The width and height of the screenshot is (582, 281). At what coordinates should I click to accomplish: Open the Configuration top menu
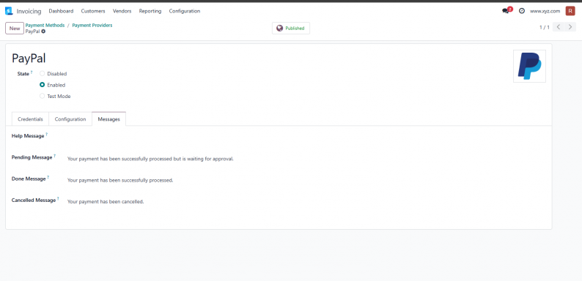tap(185, 11)
